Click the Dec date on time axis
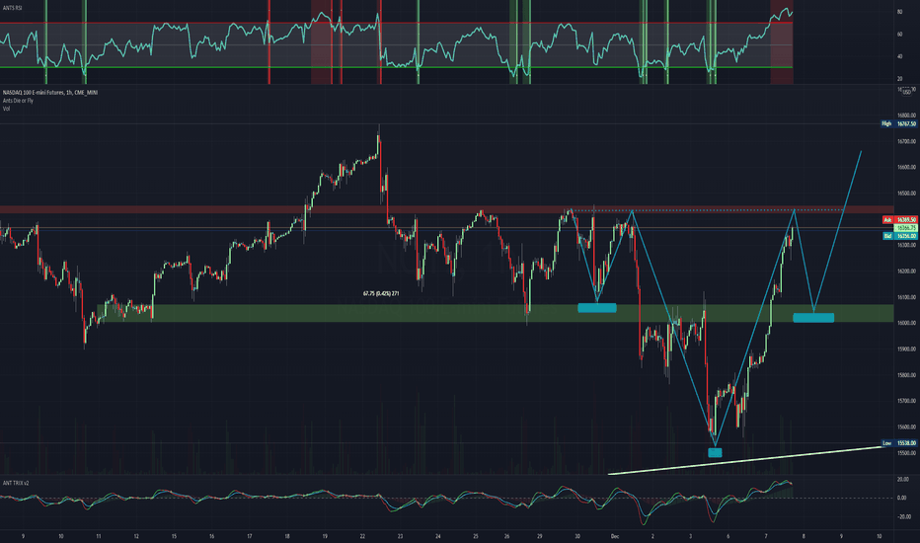The image size is (920, 543). pyautogui.click(x=615, y=536)
